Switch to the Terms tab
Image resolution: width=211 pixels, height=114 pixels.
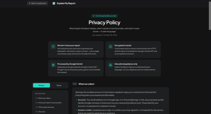tap(59, 85)
